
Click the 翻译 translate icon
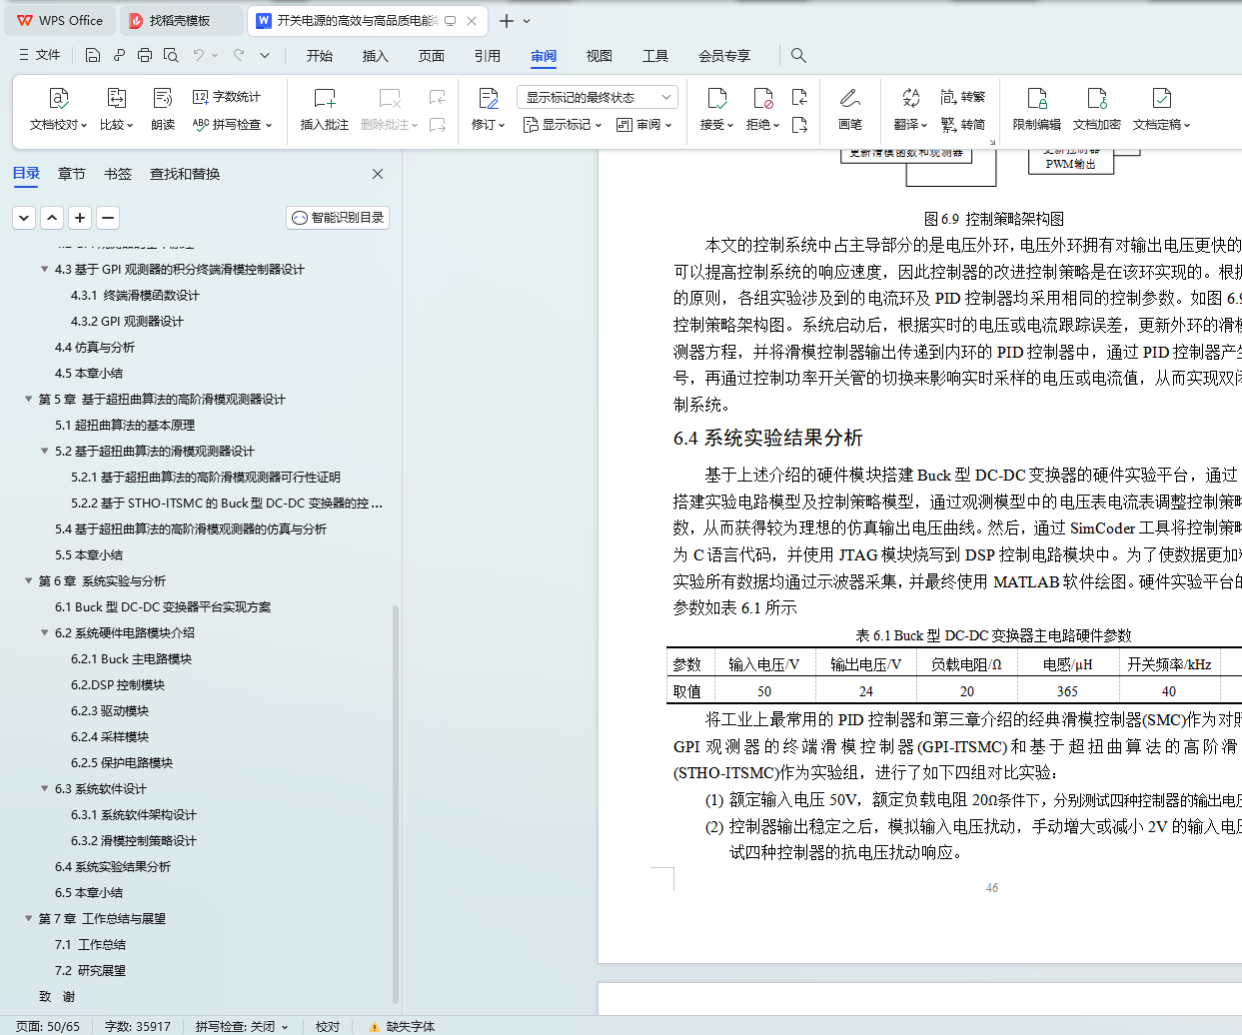(910, 99)
